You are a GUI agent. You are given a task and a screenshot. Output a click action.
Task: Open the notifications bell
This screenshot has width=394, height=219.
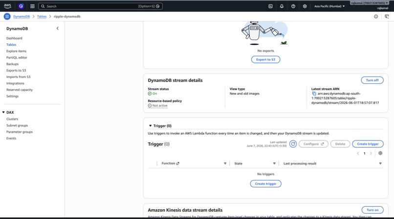tap(282, 6)
